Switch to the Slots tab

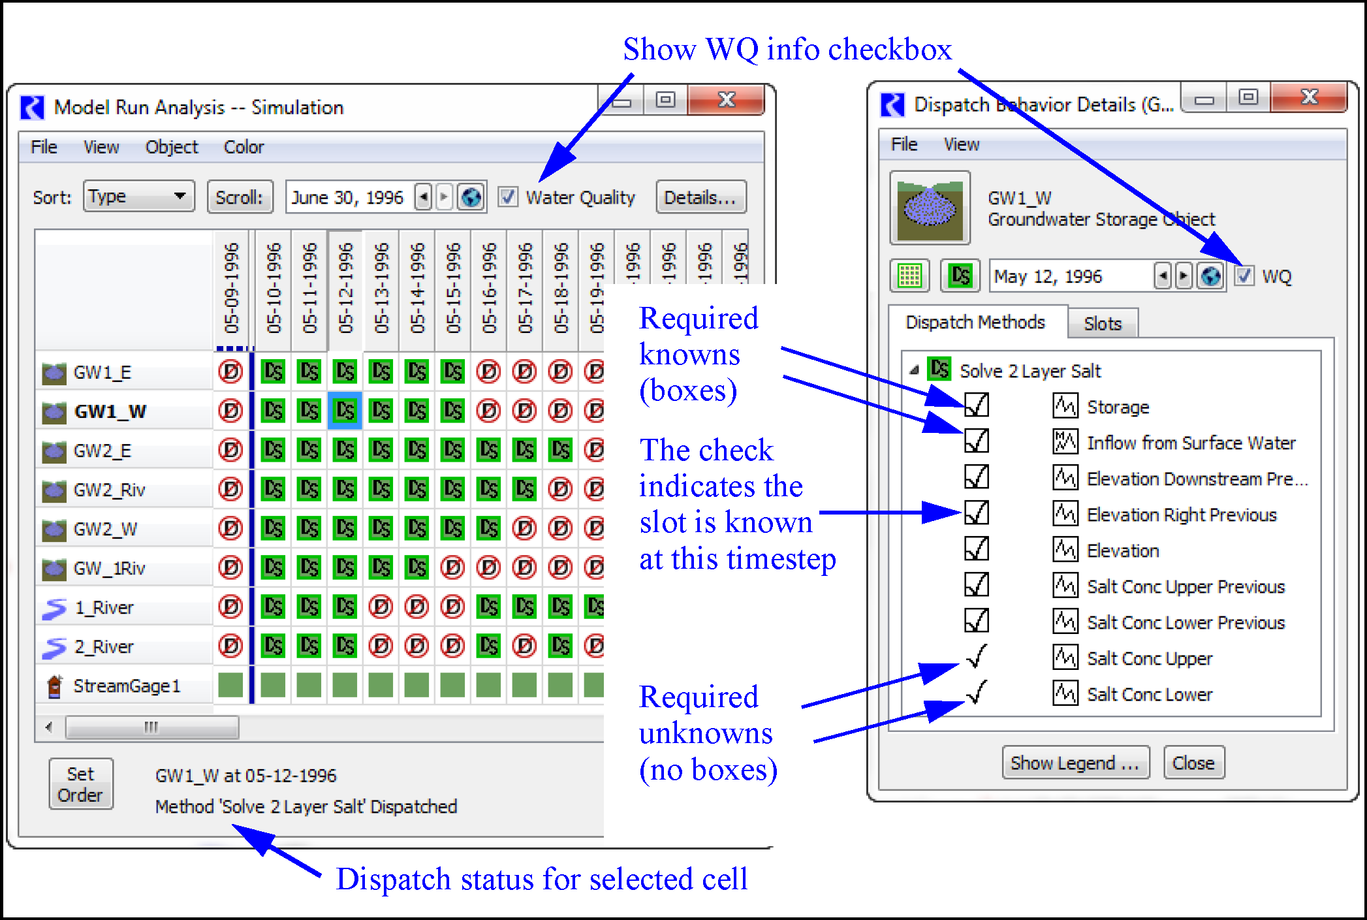coord(1102,324)
